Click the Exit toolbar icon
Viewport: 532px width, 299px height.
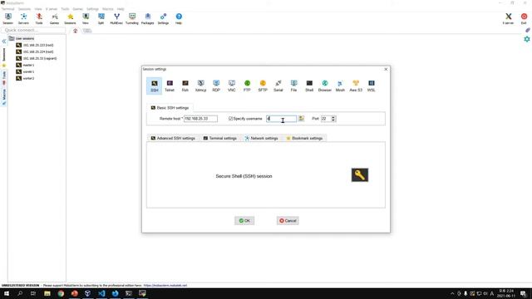524,18
